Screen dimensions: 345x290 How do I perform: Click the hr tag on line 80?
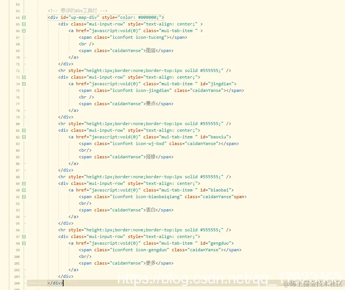coord(144,124)
